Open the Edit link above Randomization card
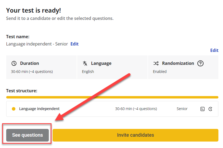This screenshot has width=223, height=148. (214, 50)
